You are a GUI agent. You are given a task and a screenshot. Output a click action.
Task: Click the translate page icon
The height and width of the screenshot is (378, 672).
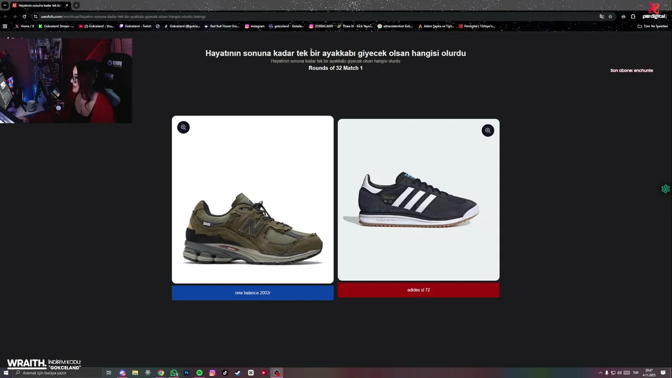click(x=602, y=16)
